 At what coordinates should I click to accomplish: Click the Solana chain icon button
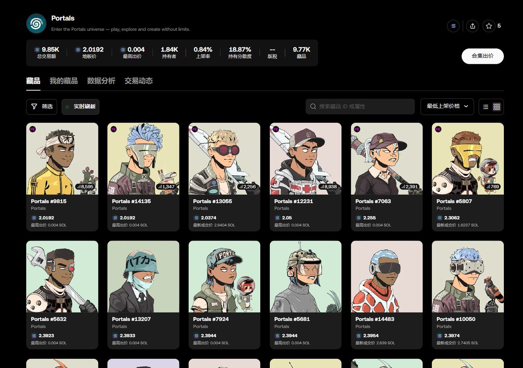(x=453, y=26)
